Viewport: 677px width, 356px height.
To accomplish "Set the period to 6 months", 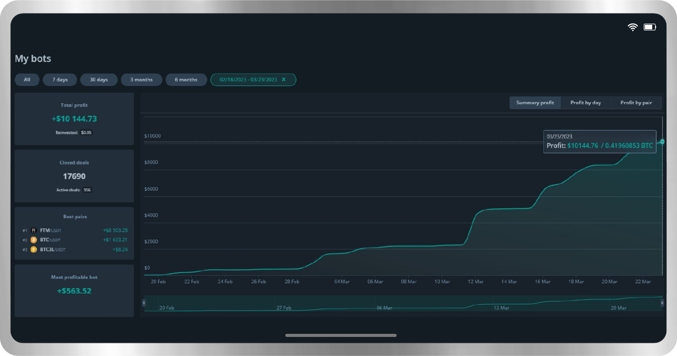I will click(x=186, y=80).
